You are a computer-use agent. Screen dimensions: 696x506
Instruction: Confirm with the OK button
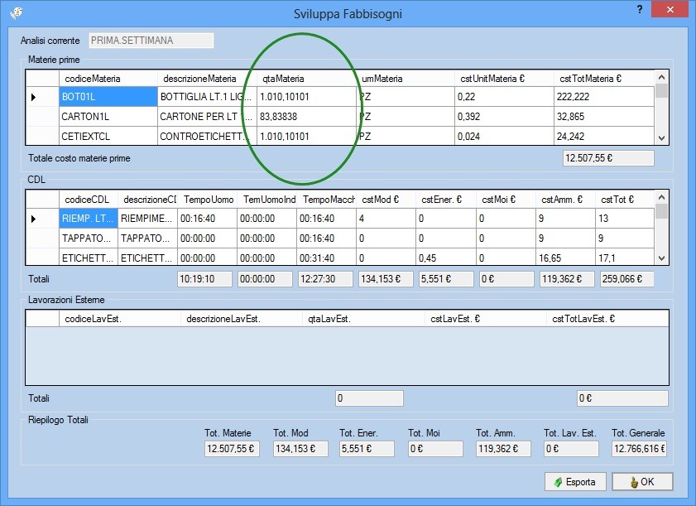tap(642, 482)
